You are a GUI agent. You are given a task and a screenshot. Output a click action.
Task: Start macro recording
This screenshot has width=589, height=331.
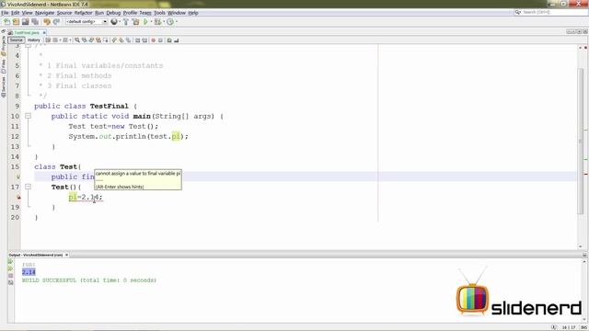[154, 40]
